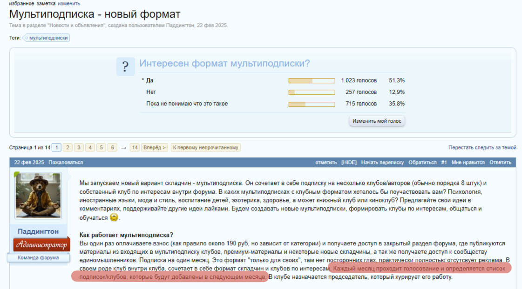Viewport: 522px width, 289px height.
Task: Click the Команда форума badge
Action: 38,258
